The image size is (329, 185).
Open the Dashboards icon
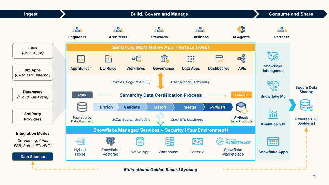[x=219, y=59]
